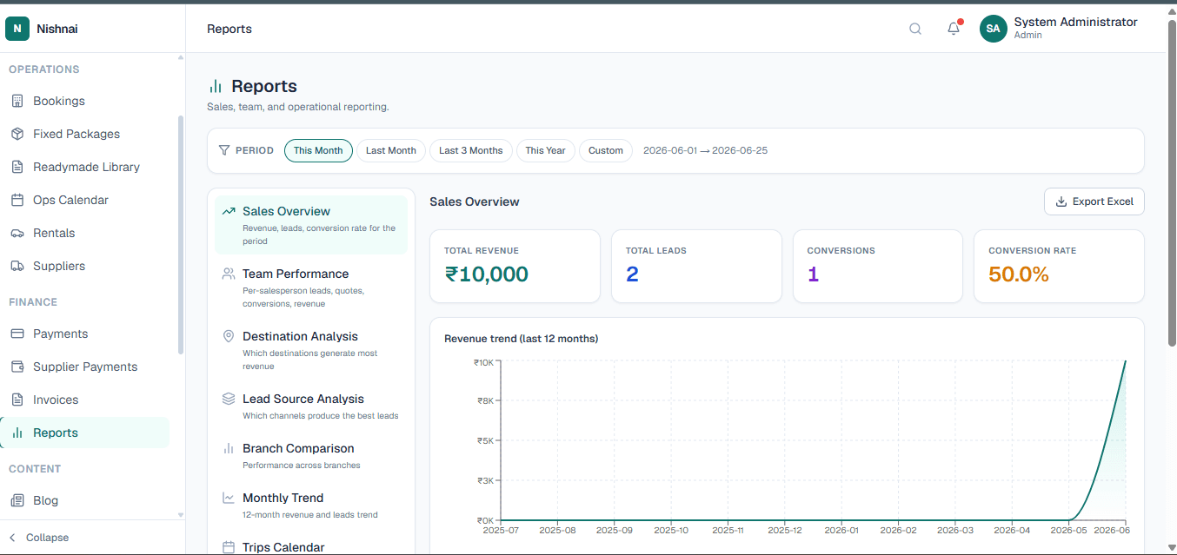Click the Period filter funnel icon
Viewport: 1177px width, 555px height.
point(224,150)
